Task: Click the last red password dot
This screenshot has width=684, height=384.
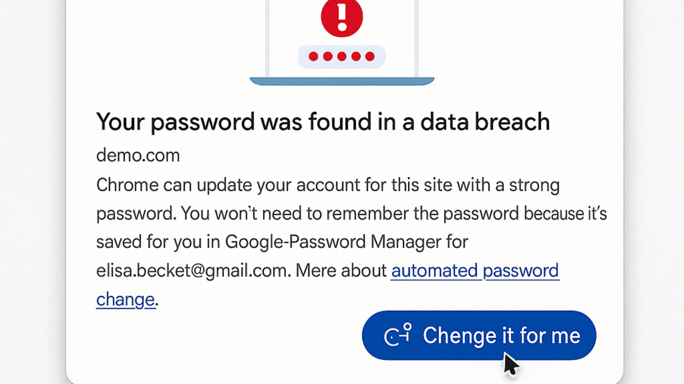Action: tap(370, 56)
